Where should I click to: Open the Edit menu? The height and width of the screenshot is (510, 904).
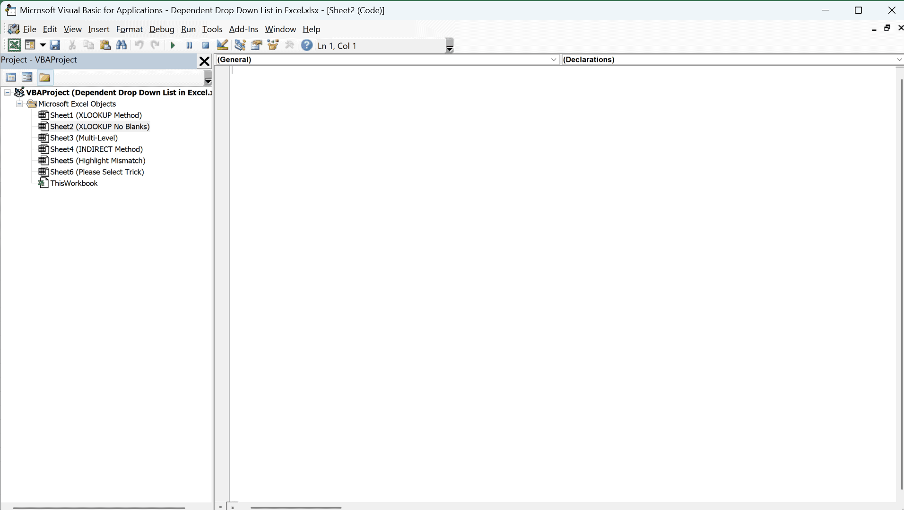50,29
